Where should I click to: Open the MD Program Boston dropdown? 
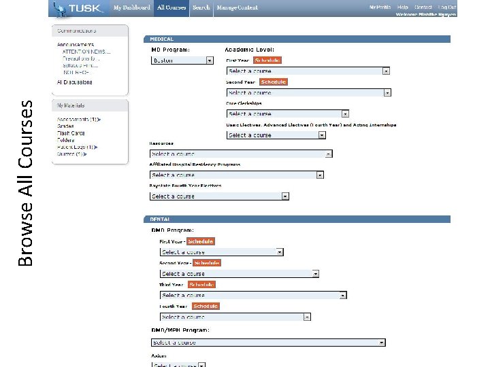(x=182, y=60)
